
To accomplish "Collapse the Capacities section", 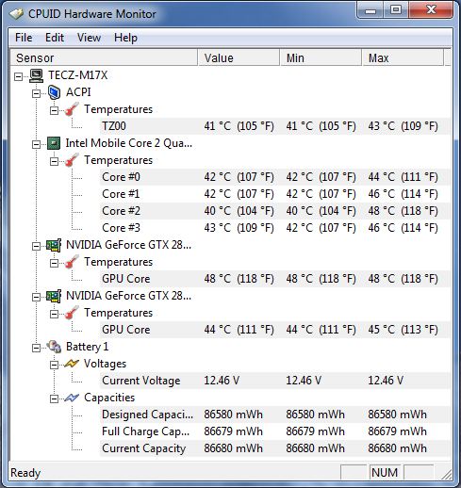I will point(55,399).
